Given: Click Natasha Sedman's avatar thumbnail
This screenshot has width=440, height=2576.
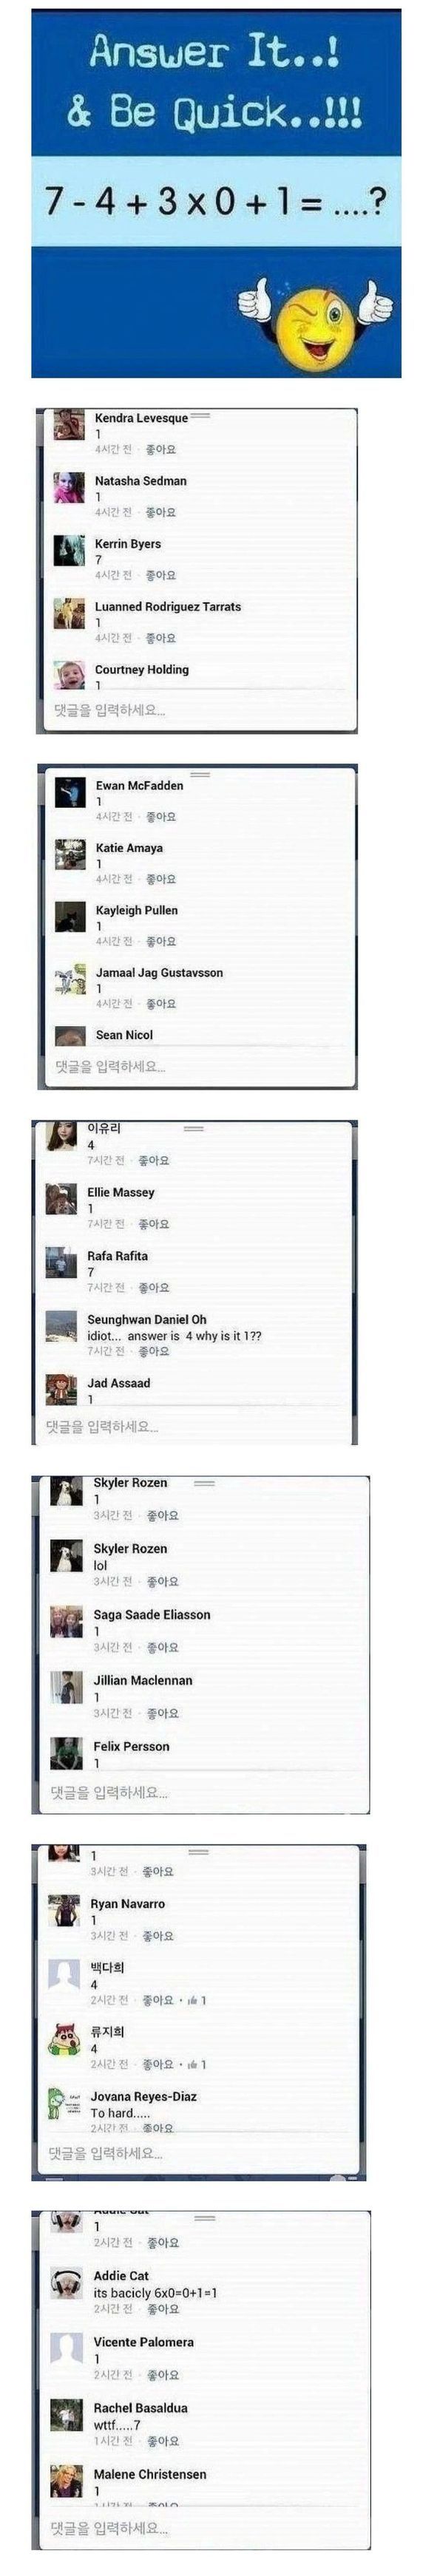Looking at the screenshot, I should [x=69, y=487].
